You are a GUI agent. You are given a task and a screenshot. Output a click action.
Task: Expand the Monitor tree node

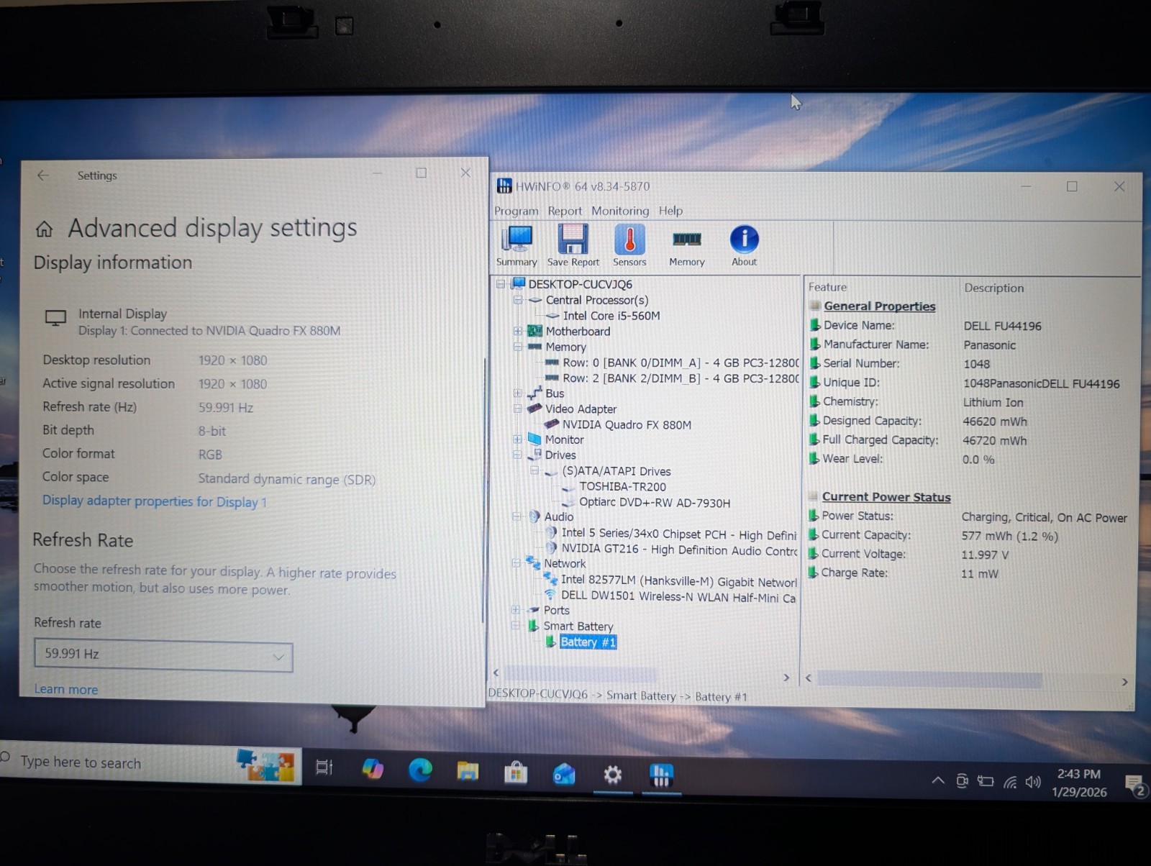517,439
